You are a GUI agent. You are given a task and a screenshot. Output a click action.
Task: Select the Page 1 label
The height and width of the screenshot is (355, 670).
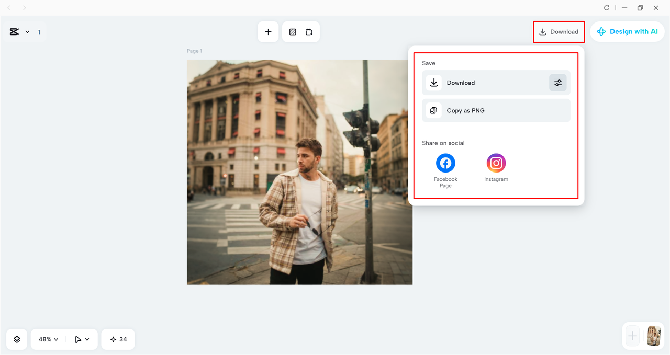tap(194, 51)
